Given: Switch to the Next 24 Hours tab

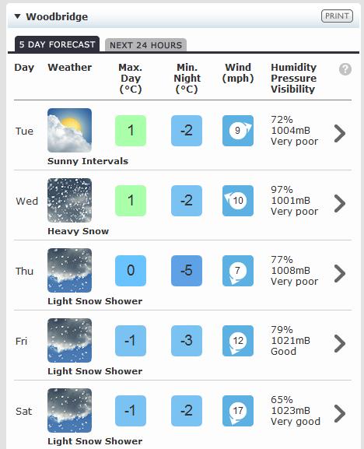Looking at the screenshot, I should 145,45.
